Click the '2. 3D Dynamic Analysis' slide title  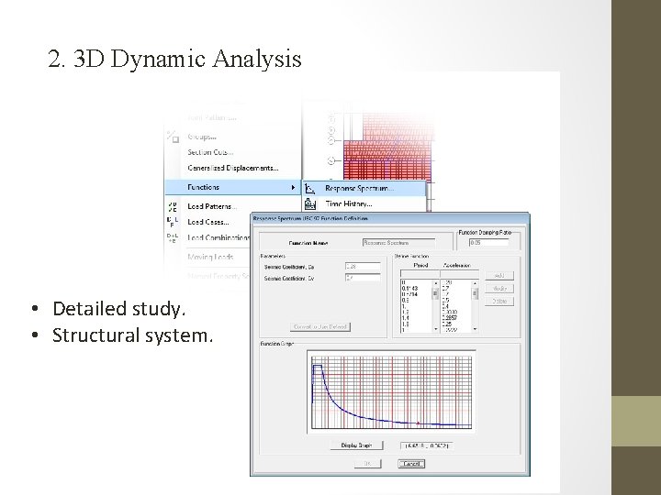point(175,59)
